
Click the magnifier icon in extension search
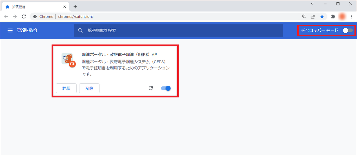point(81,30)
